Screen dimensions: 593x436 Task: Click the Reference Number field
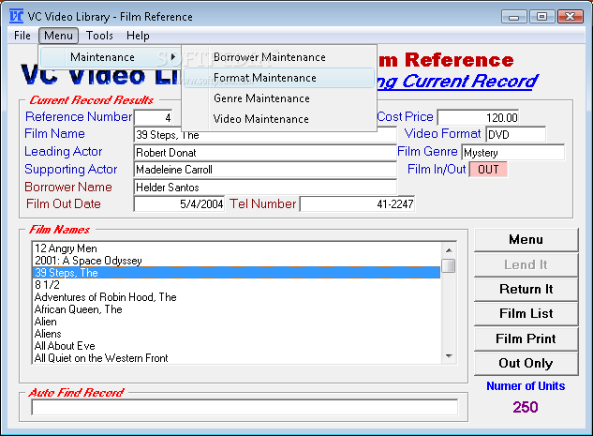(153, 118)
